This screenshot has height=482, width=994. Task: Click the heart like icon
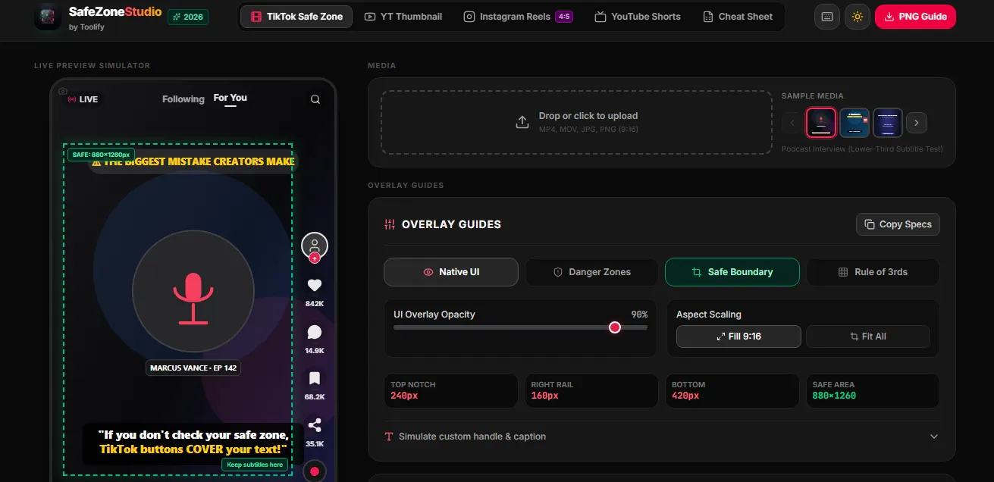(x=315, y=285)
